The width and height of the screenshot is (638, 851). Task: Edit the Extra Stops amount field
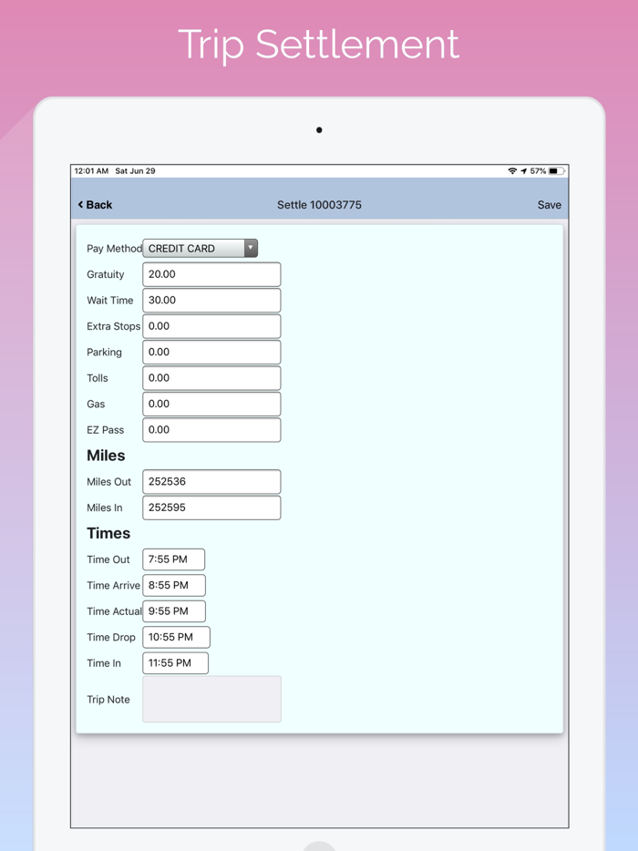click(211, 326)
